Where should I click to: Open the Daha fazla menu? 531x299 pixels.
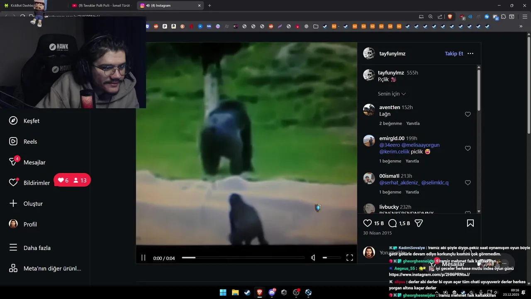coord(30,248)
